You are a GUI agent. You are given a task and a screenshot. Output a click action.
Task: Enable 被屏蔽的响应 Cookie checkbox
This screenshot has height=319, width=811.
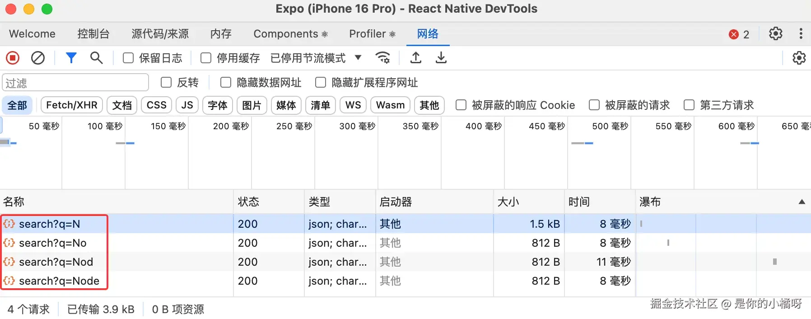click(461, 105)
